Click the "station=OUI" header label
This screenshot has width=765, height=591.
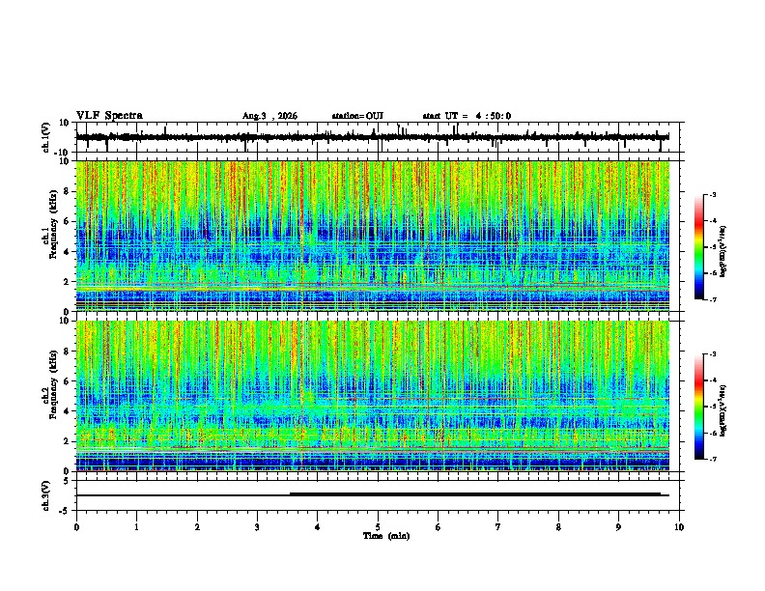click(357, 116)
